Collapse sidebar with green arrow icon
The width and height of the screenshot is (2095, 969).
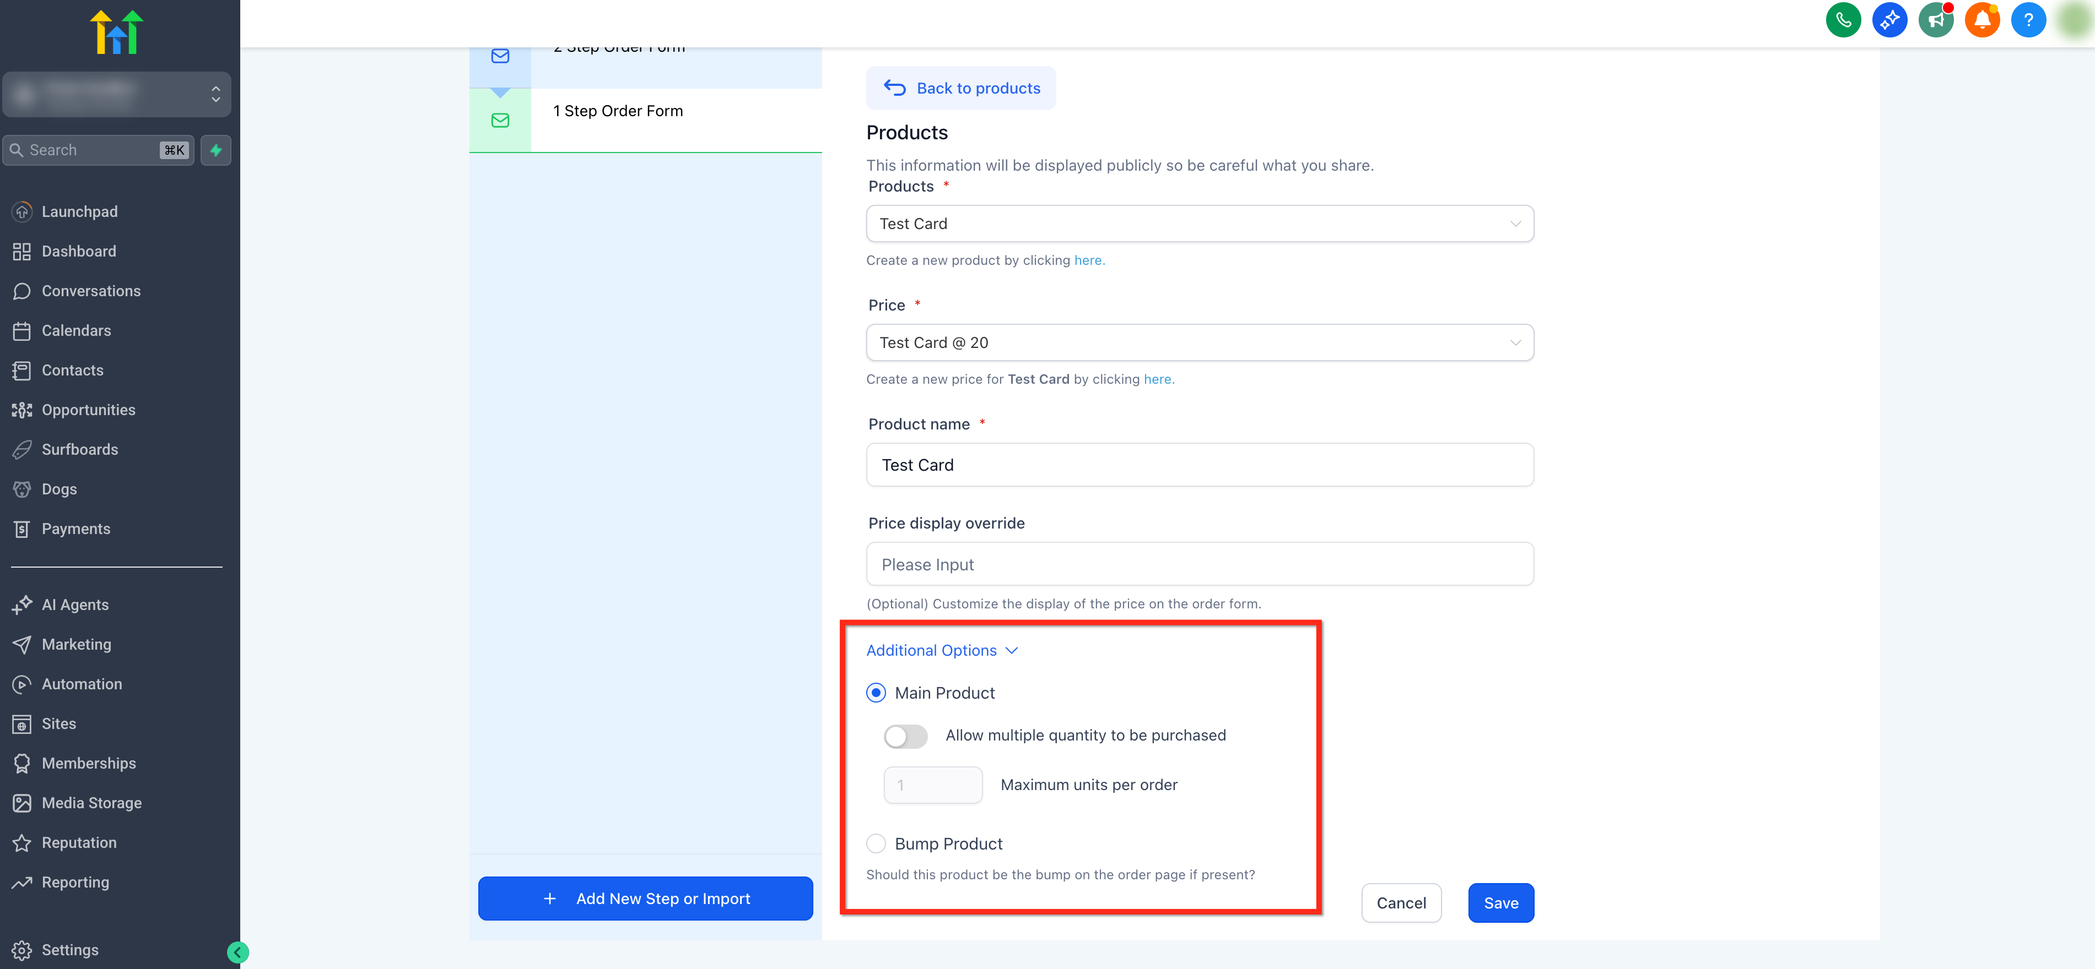click(237, 952)
